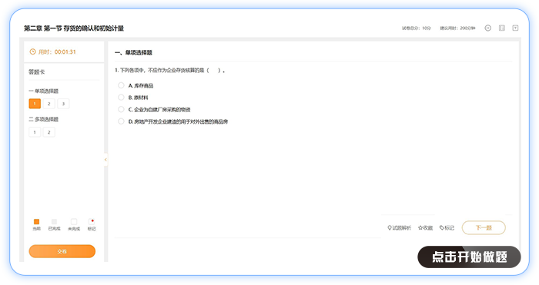Open multiple-choice question 1
This screenshot has width=539, height=285.
[35, 132]
